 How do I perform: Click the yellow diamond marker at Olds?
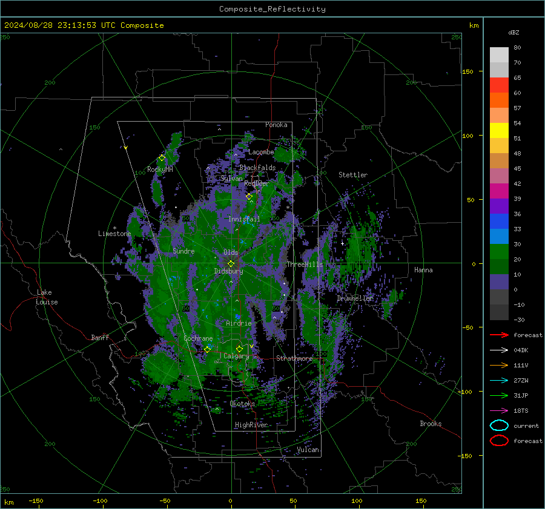[231, 264]
